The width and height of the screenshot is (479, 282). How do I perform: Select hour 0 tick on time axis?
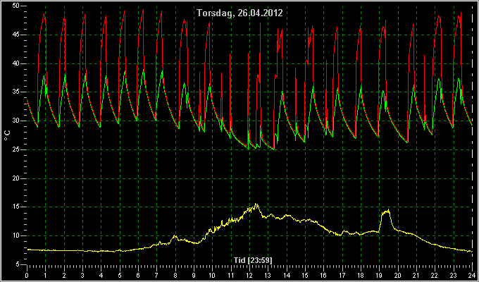27,275
